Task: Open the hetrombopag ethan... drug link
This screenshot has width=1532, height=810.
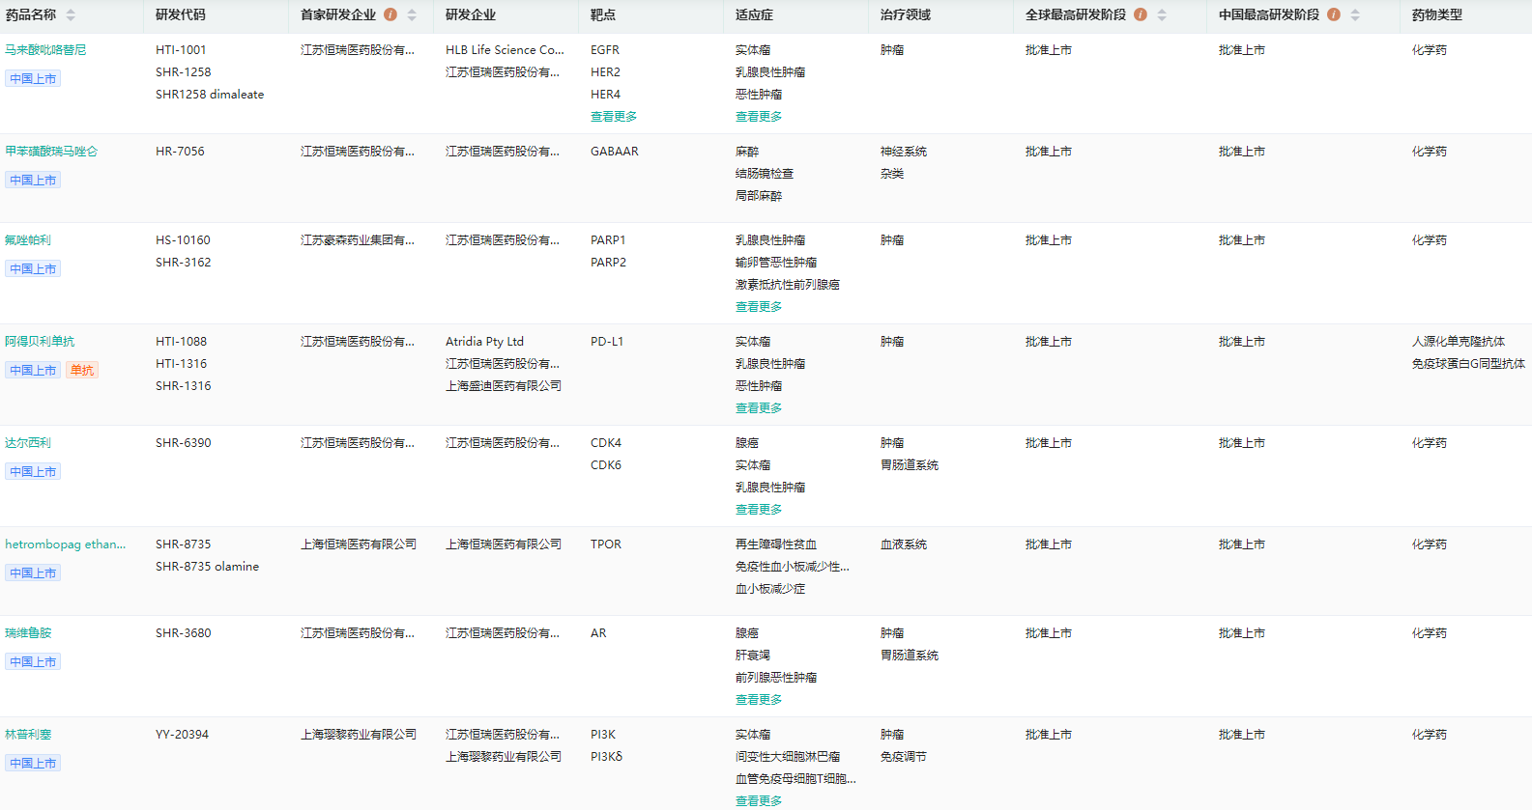Action: pos(66,545)
